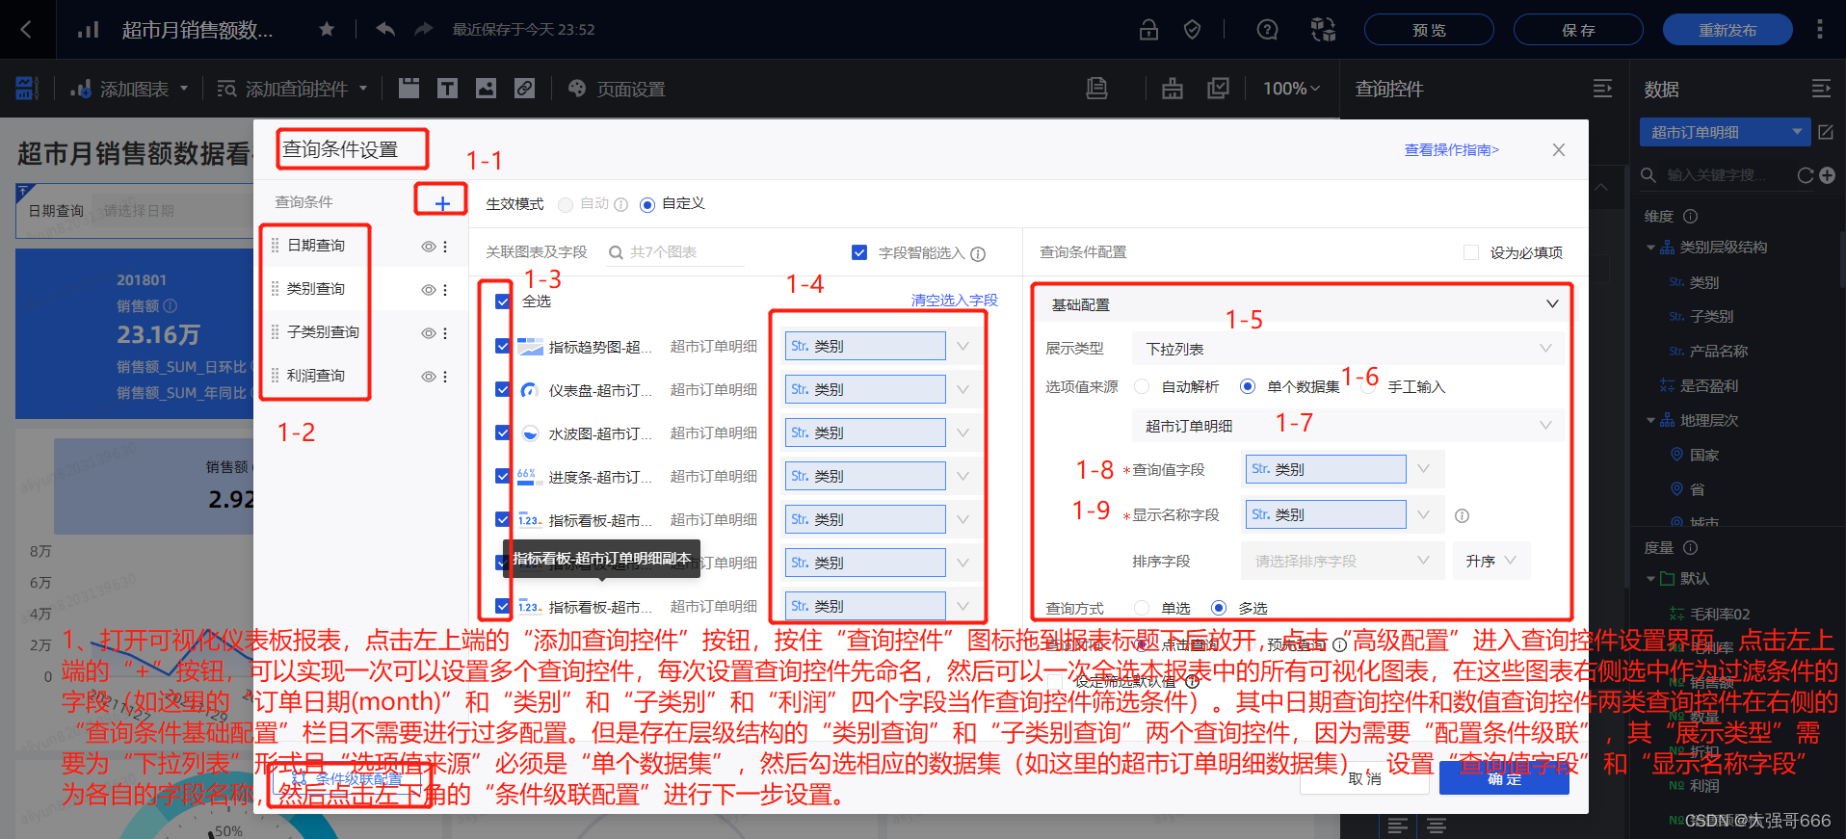Viewport: 1846px width, 839px height.
Task: Click the back arrow in top bar
Action: pyautogui.click(x=26, y=30)
